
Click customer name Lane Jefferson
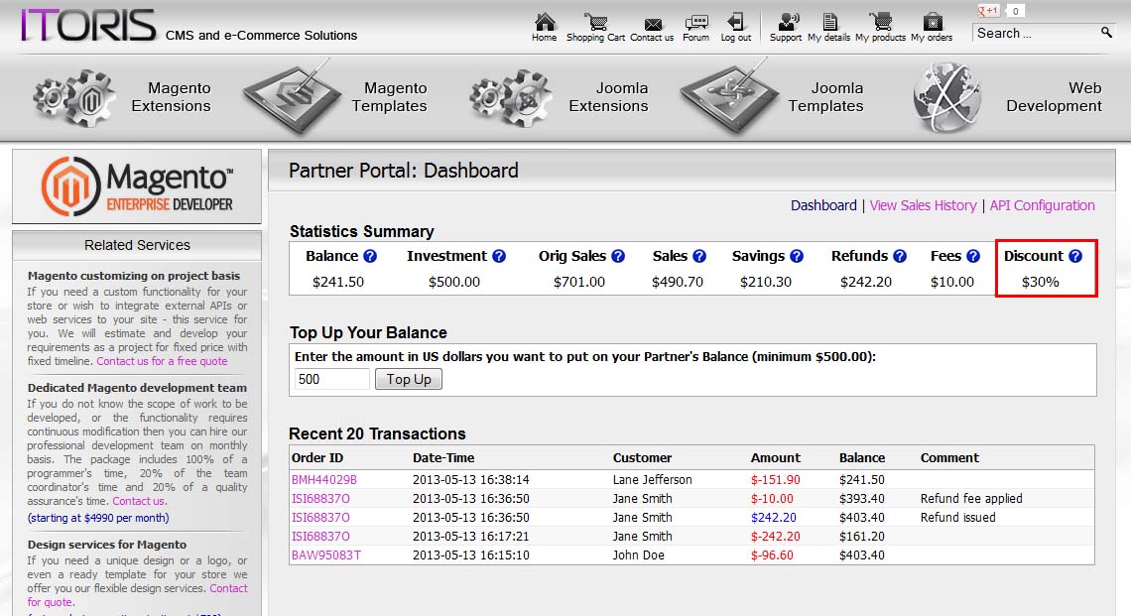coord(652,480)
